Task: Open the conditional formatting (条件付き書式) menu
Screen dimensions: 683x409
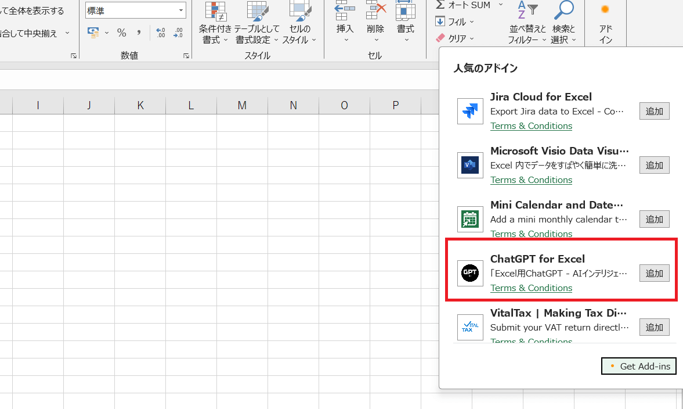Action: pyautogui.click(x=215, y=23)
